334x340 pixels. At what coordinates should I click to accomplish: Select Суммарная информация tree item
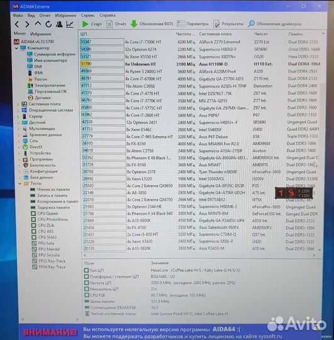51,54
